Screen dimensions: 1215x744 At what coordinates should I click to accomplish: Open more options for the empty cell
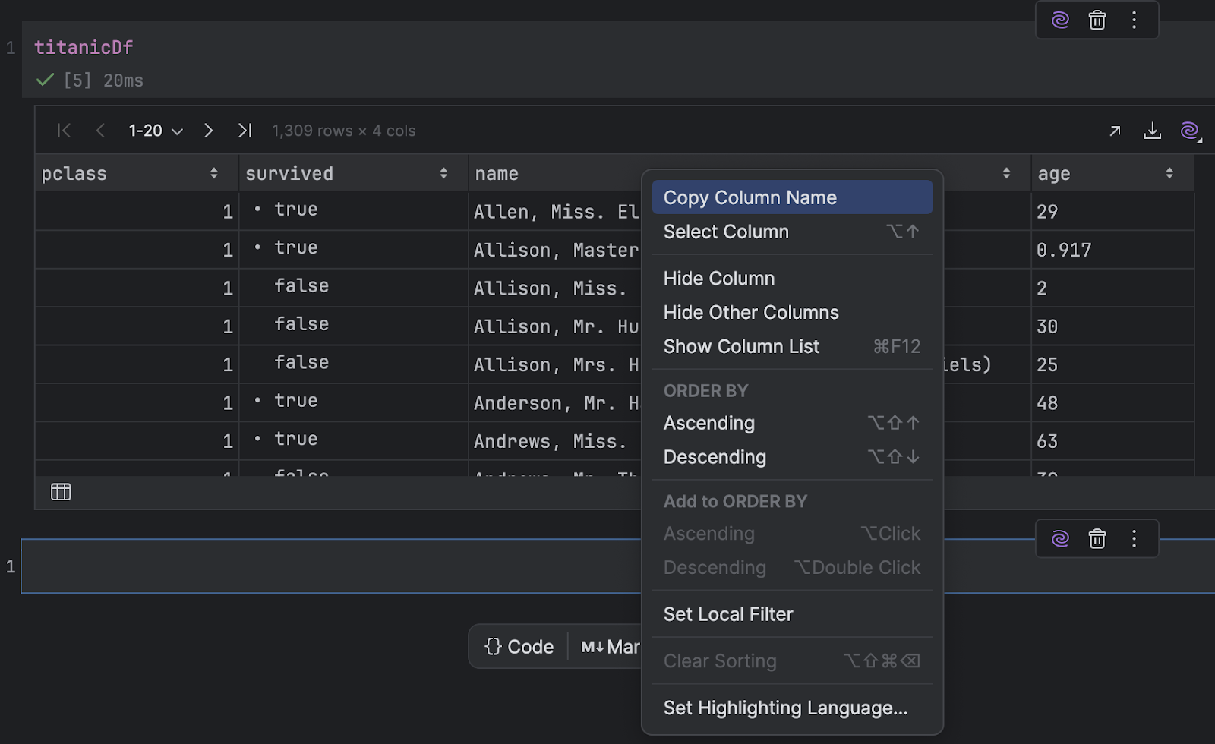(1134, 538)
